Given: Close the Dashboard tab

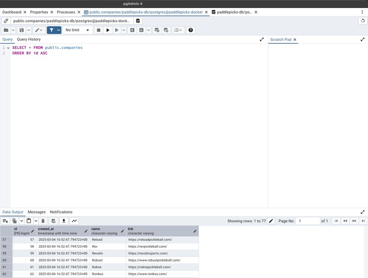Looking at the screenshot, I should (x=25, y=12).
